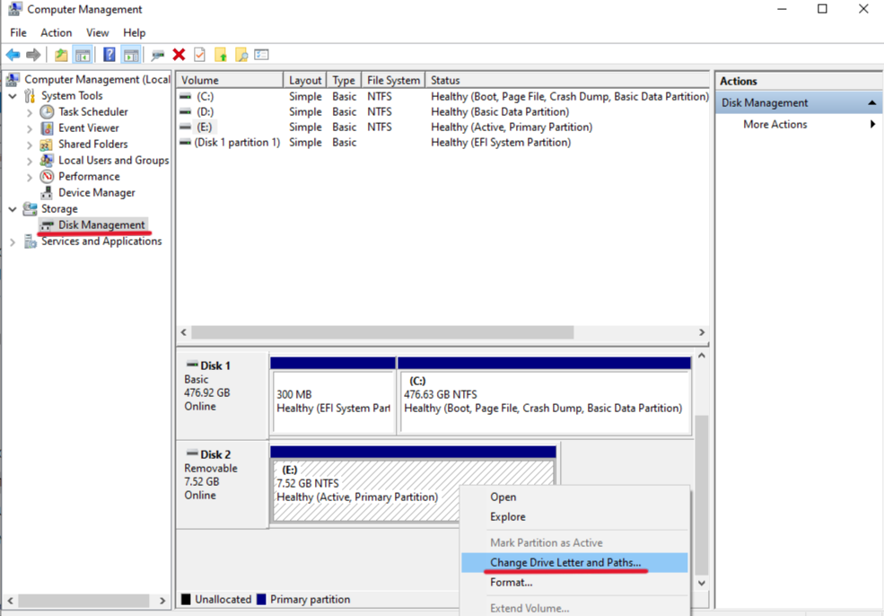Open Help using the question mark toolbar icon
Image resolution: width=884 pixels, height=616 pixels.
[x=108, y=54]
